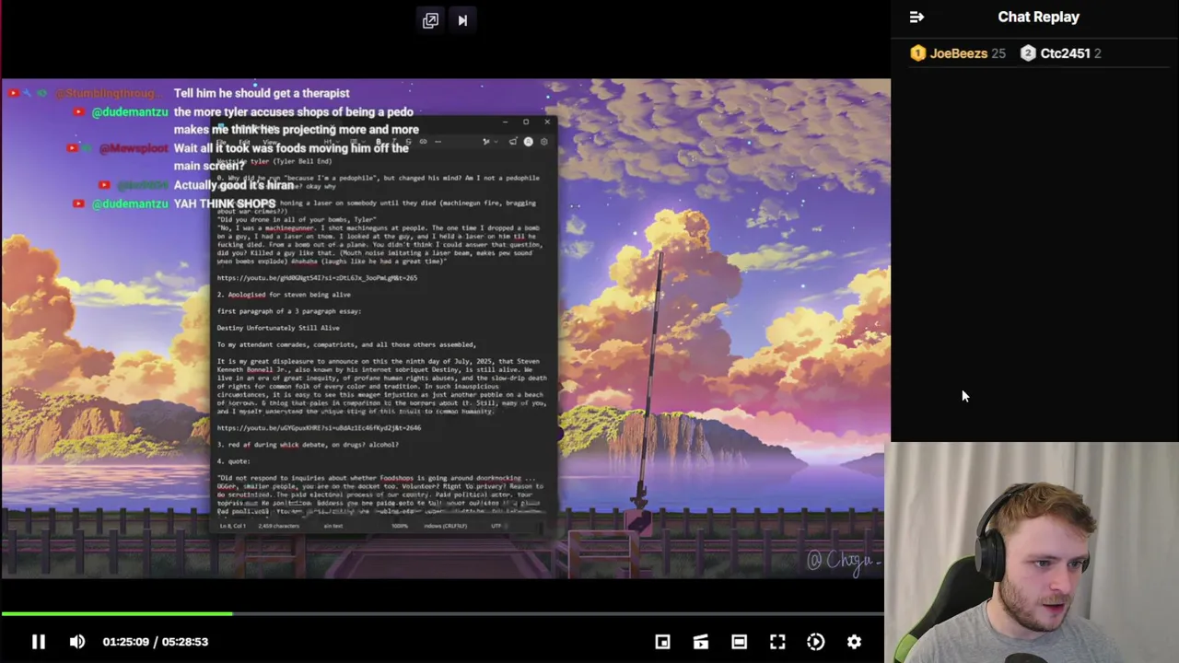Open top gifter JoeBeezs
The image size is (1179, 663).
958,53
